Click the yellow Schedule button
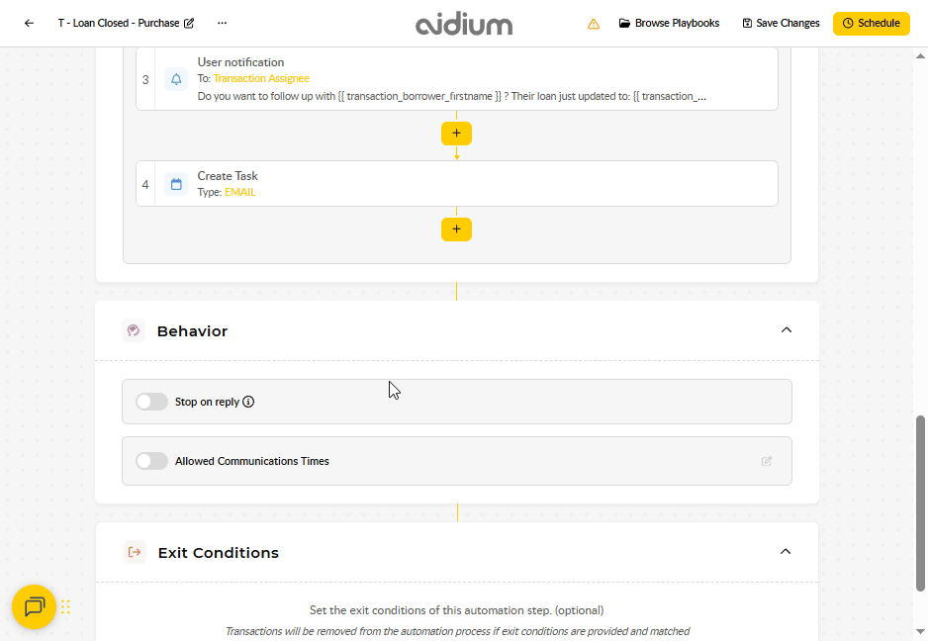Image resolution: width=928 pixels, height=641 pixels. [872, 23]
